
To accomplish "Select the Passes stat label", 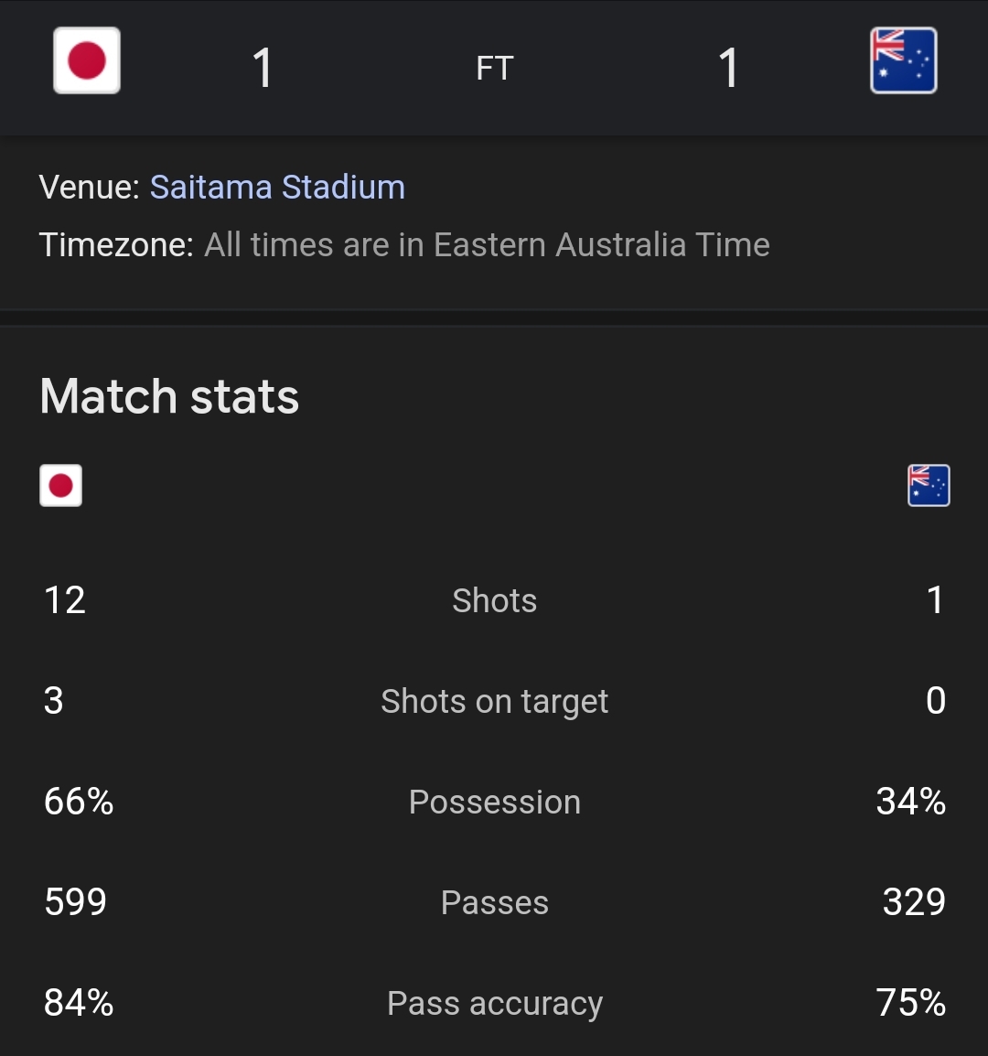I will click(x=494, y=902).
